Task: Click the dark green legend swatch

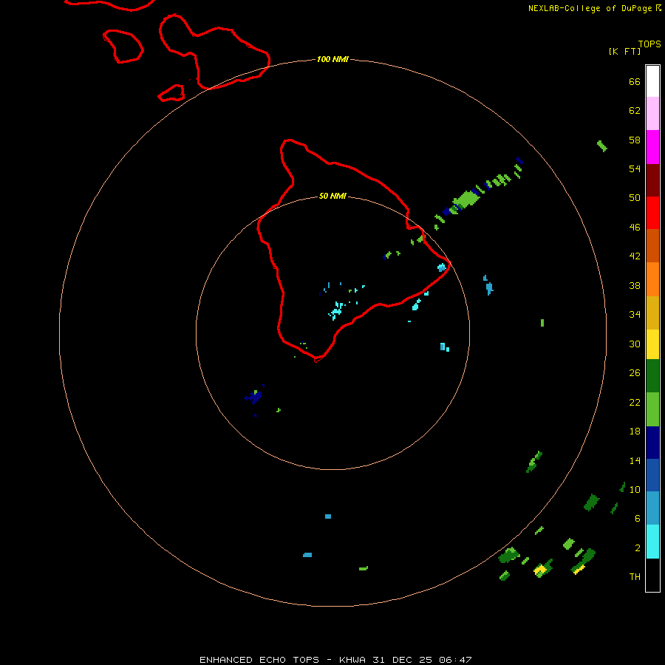Action: (x=652, y=376)
